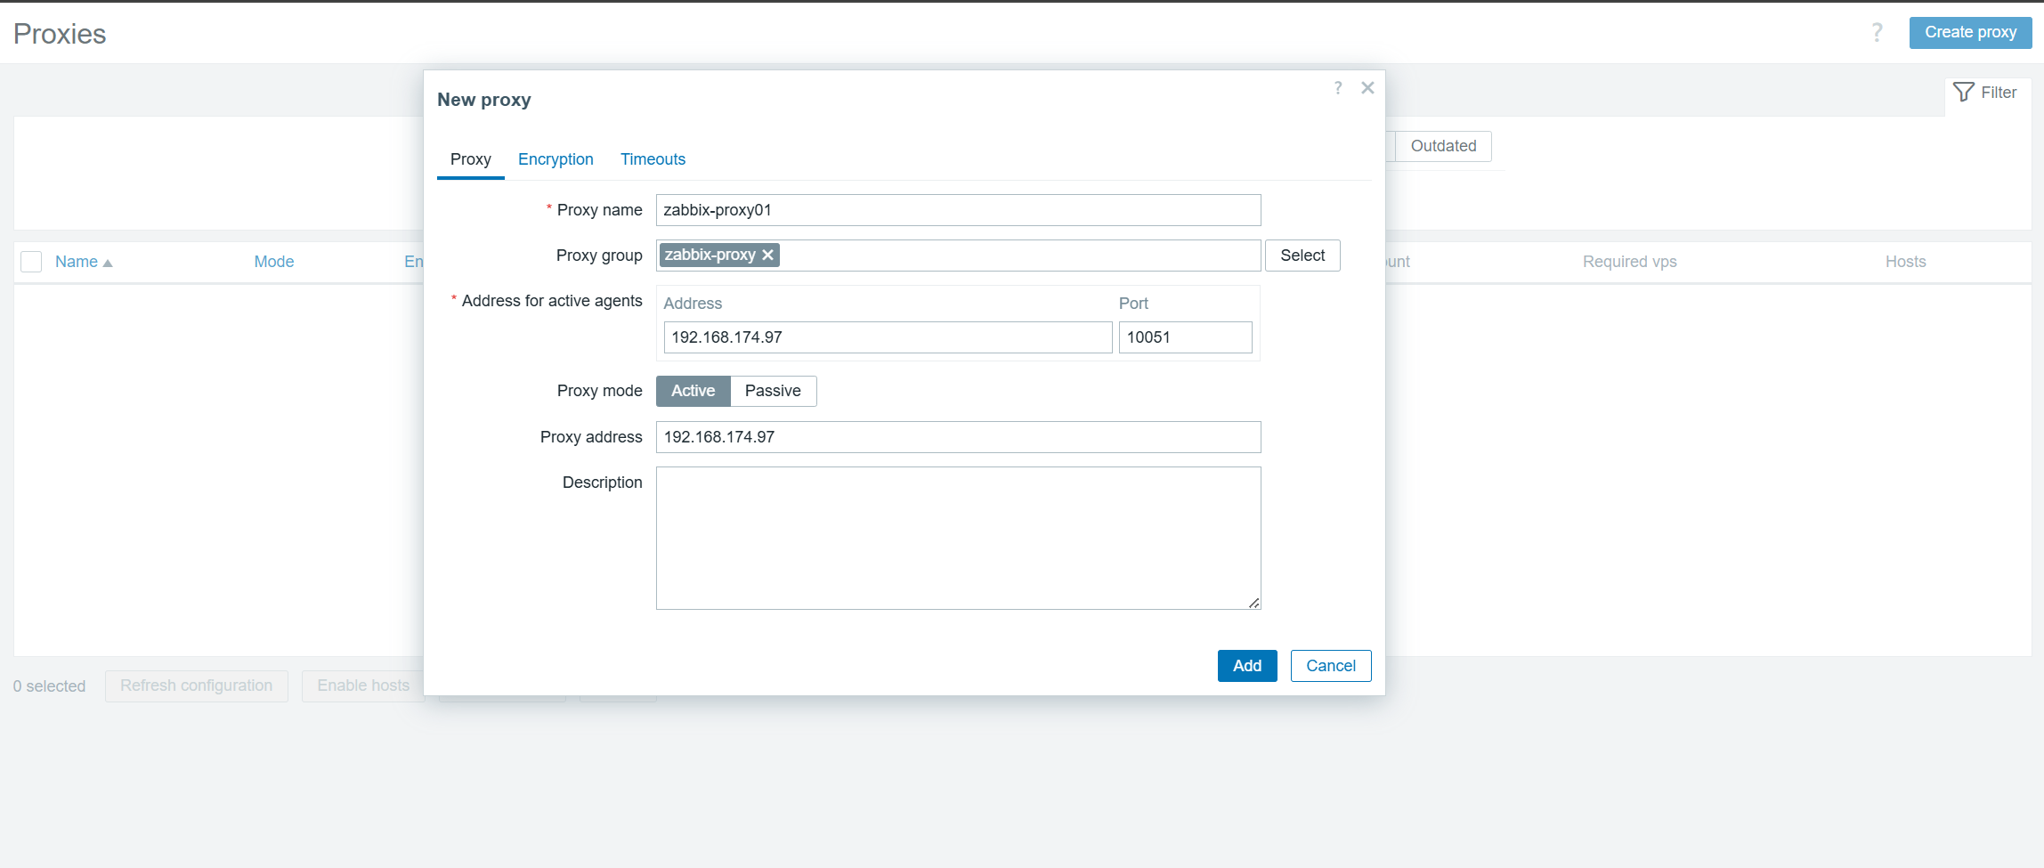Select the Outdated filter option

(x=1443, y=146)
